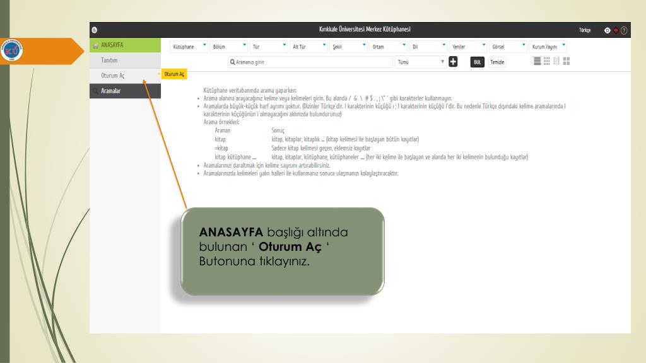Select the ANASAYFA menu item

[x=126, y=45]
